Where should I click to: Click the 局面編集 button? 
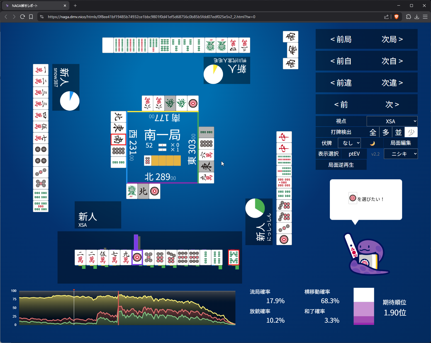coord(400,143)
